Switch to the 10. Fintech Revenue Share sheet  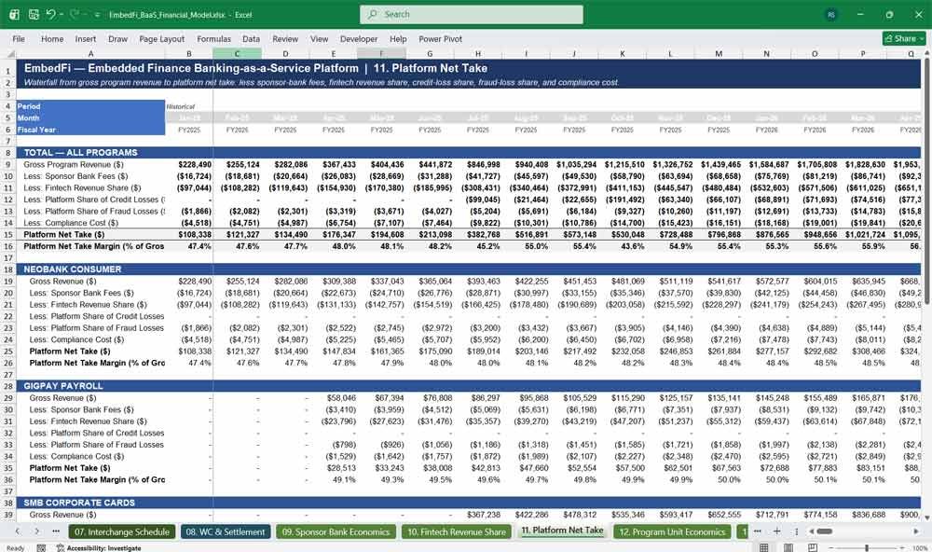tap(457, 531)
